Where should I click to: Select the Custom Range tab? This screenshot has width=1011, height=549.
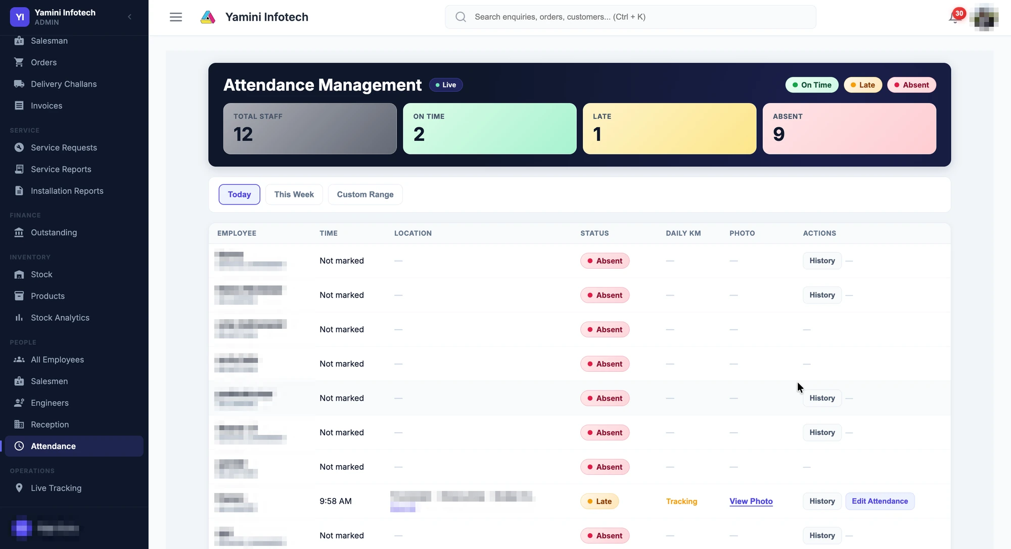[x=365, y=194]
